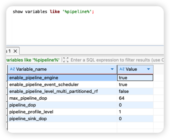Open the Variable_name column dropdown arrow
This screenshot has width=170, height=139.
[x=112, y=69]
